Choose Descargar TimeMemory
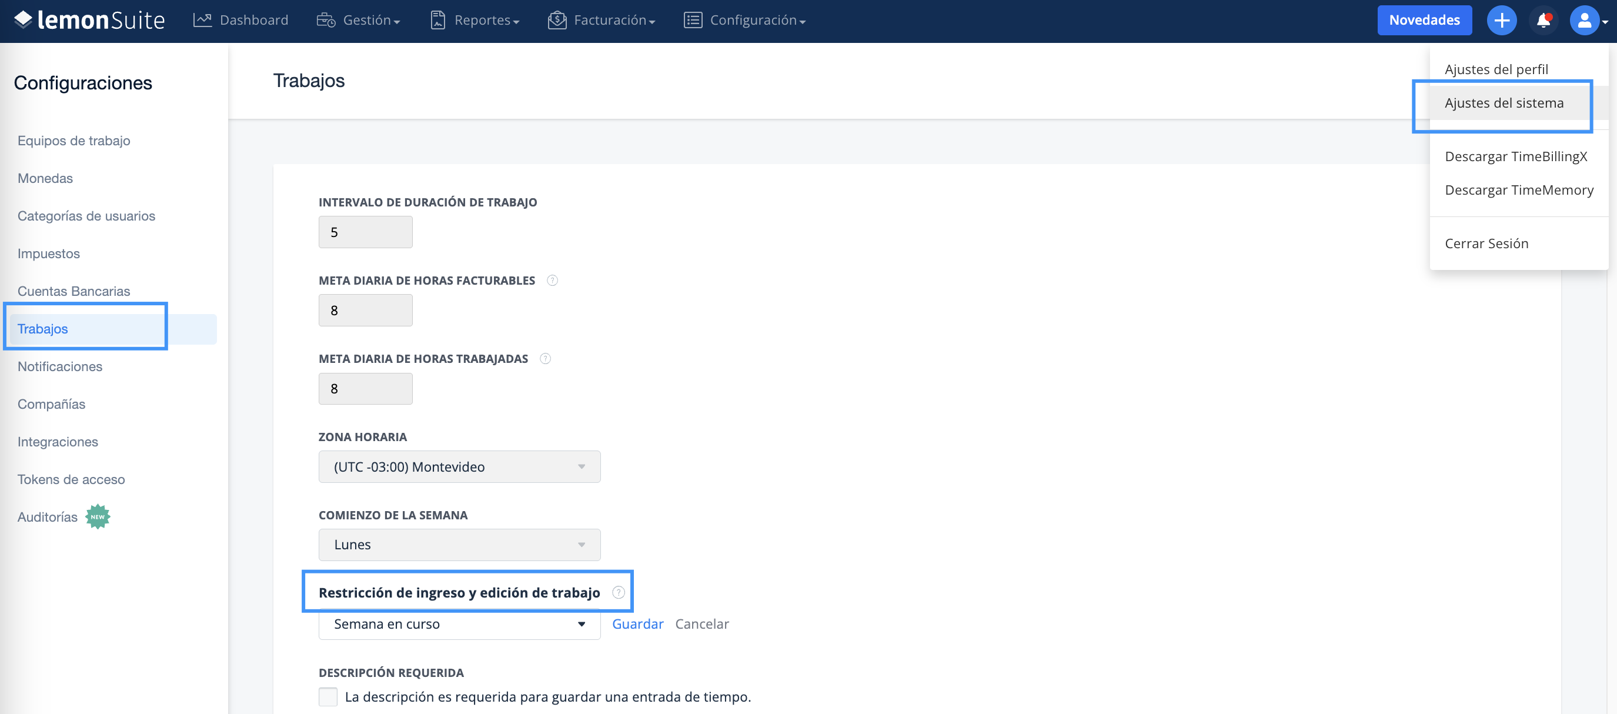 1518,189
